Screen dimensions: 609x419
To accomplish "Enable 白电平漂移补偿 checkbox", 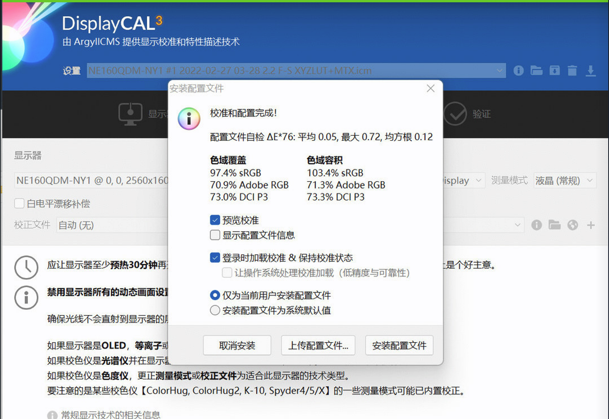I will pyautogui.click(x=19, y=203).
